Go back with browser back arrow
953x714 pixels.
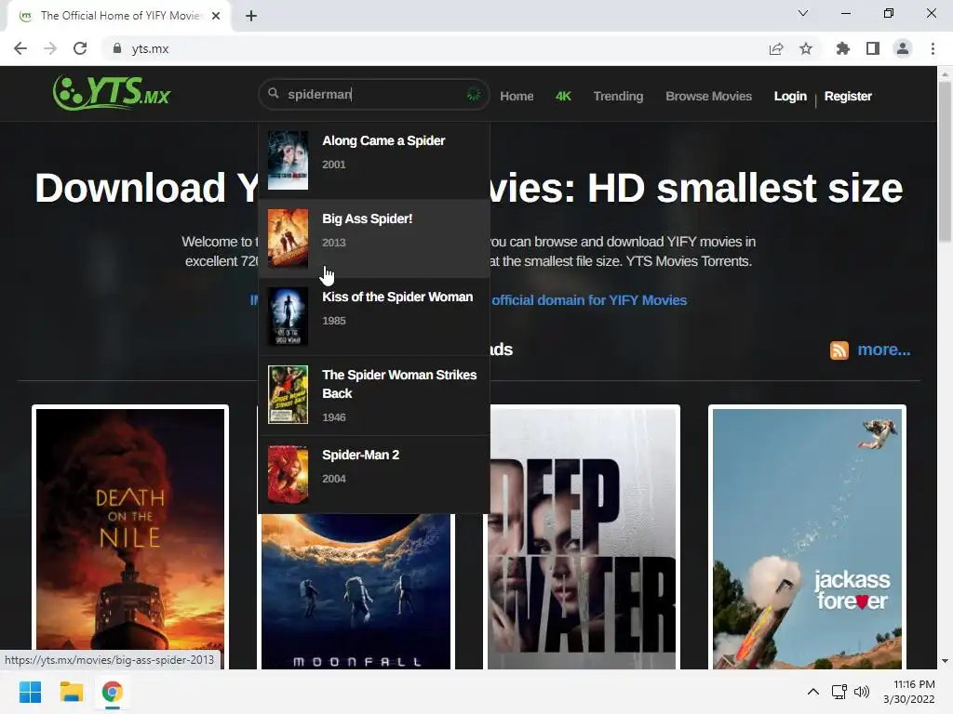tap(20, 48)
